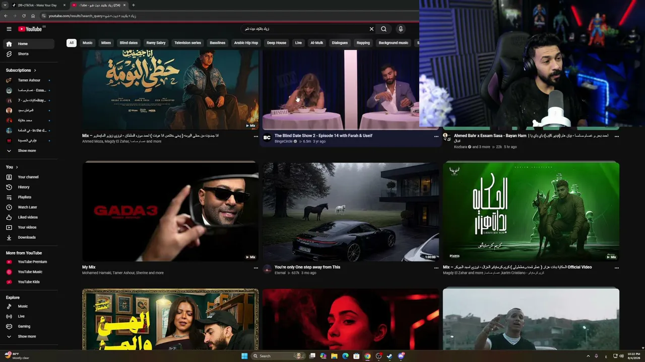Image resolution: width=645 pixels, height=362 pixels.
Task: Open the browser tab search dropdown
Action: (5, 5)
